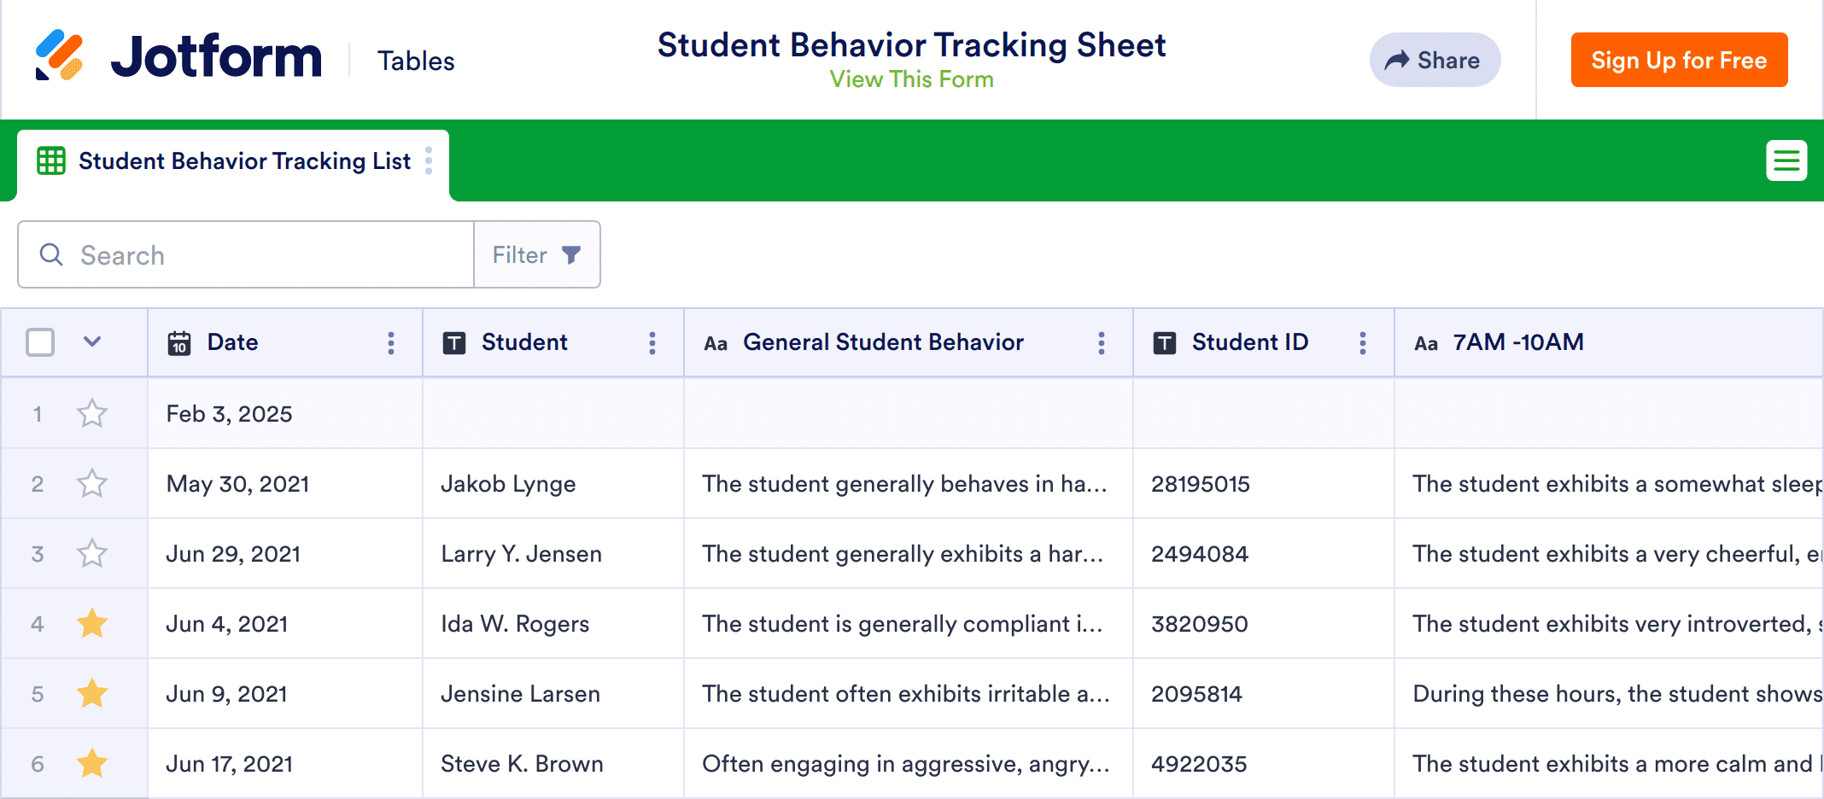This screenshot has width=1824, height=799.
Task: Click the Jotform logo icon
Action: pos(59,55)
